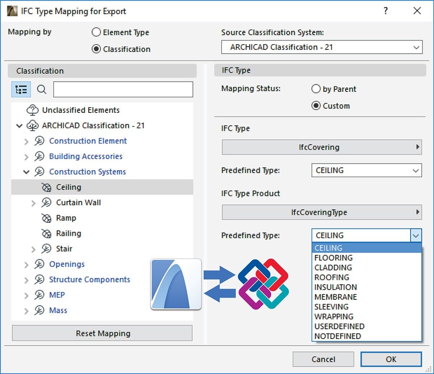
Task: Click the search magnifier icon
Action: point(42,89)
